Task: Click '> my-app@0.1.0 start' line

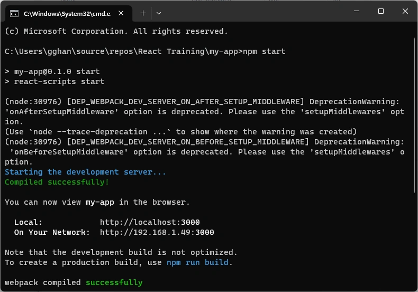Action: [x=52, y=71]
